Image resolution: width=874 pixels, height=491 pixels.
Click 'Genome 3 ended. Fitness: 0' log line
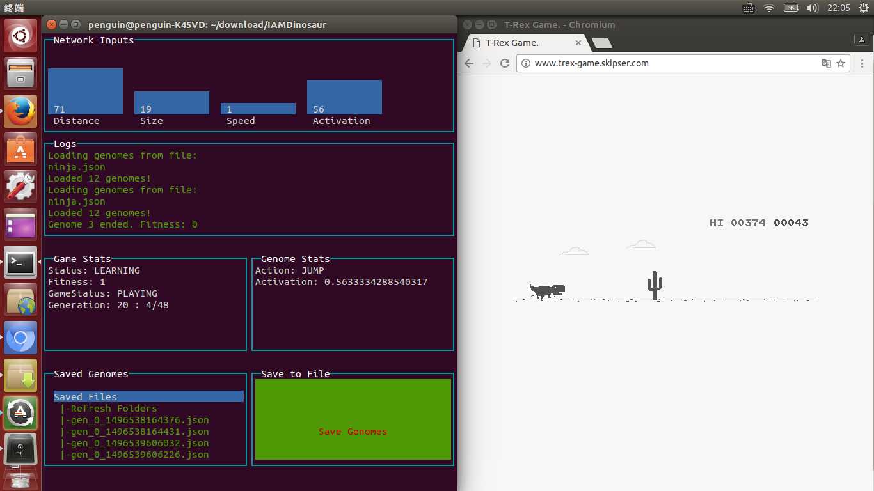123,224
